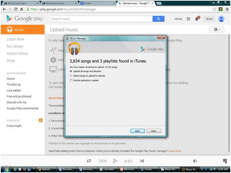Click the play button in player bar
The height and width of the screenshot is (173, 231).
(x=115, y=161)
